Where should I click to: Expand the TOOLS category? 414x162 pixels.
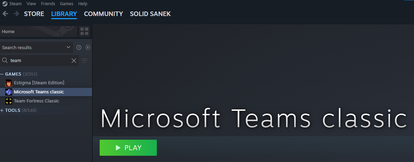click(x=2, y=110)
